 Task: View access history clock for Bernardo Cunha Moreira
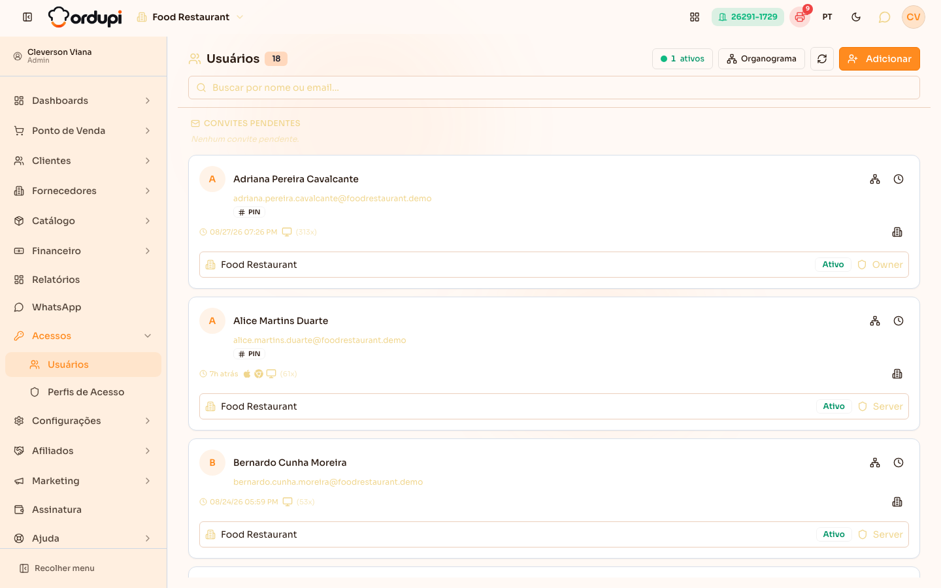click(x=899, y=463)
